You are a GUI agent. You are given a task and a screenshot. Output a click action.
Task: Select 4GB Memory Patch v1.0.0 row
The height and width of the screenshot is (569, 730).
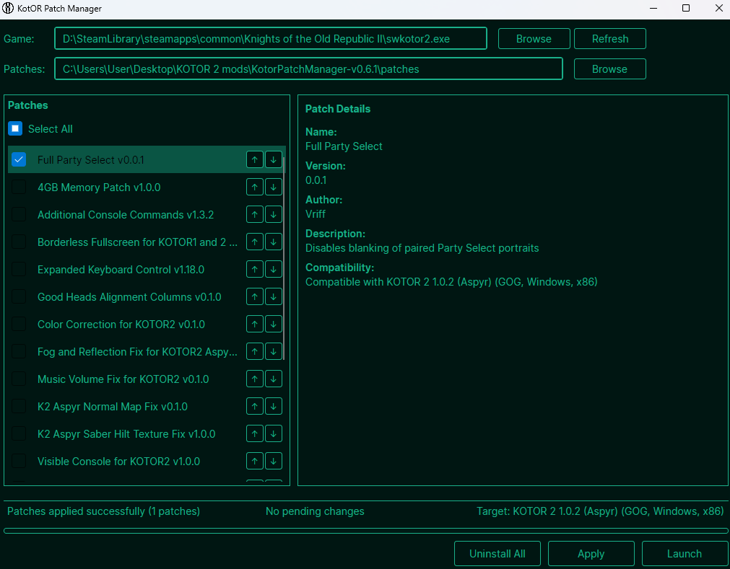pyautogui.click(x=147, y=187)
